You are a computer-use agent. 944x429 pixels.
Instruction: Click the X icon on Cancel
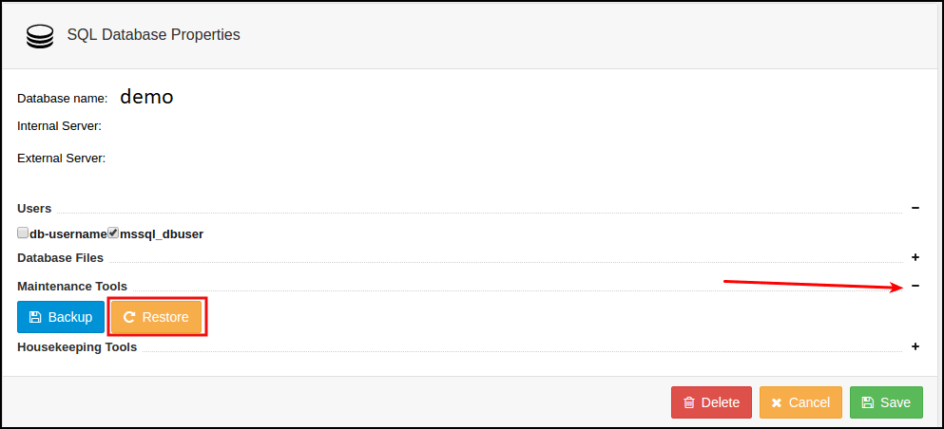[777, 402]
